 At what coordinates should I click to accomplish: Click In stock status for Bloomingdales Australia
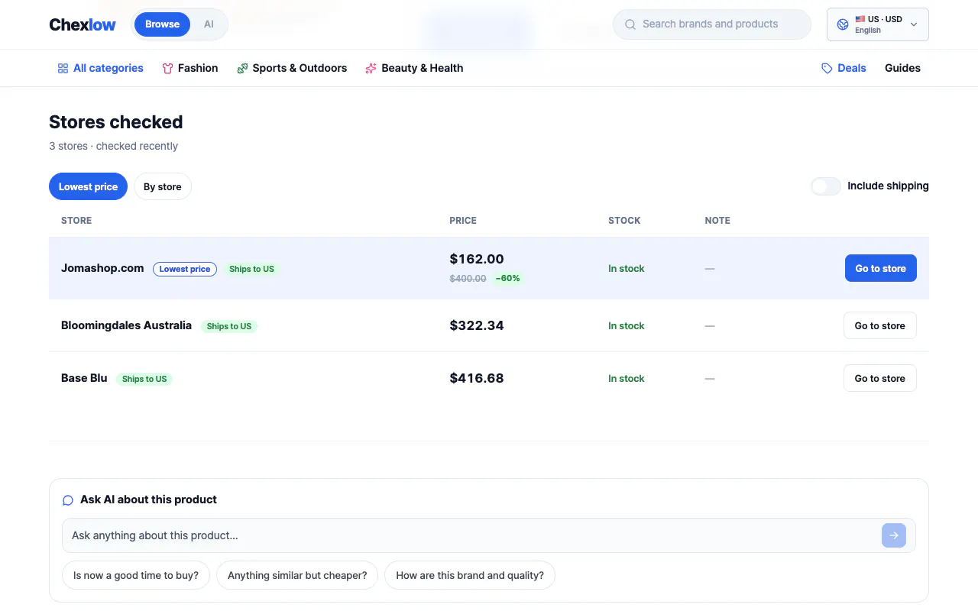tap(627, 326)
